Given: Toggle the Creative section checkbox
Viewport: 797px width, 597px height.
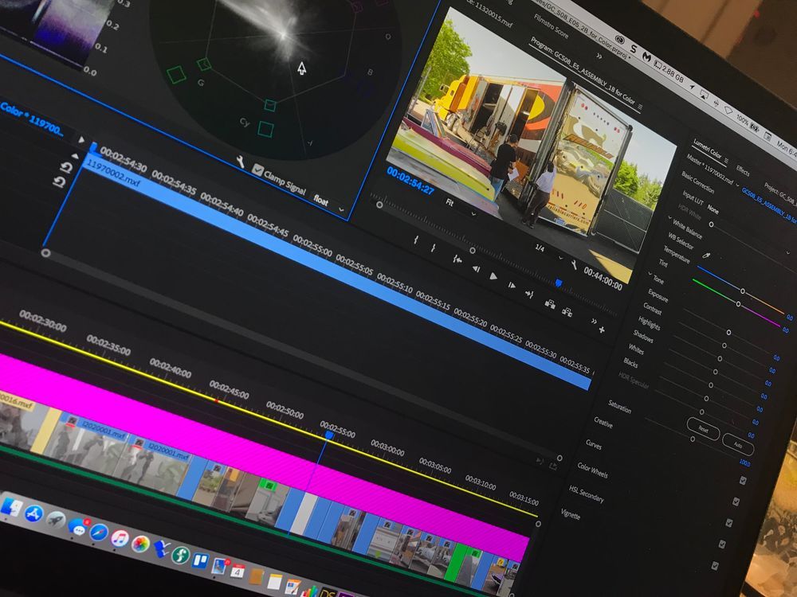Looking at the screenshot, I should coord(743,481).
